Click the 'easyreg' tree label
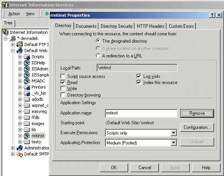224x176 pixels. (39, 111)
